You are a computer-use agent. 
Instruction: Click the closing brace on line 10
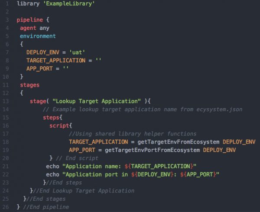coord(22,77)
